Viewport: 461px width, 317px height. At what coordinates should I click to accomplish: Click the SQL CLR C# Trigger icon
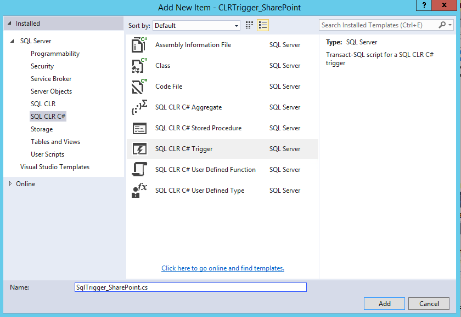tap(139, 149)
